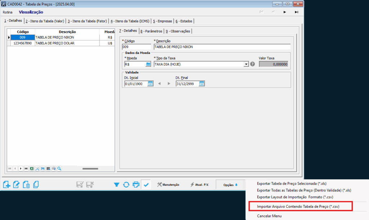The width and height of the screenshot is (369, 220).
Task: Click top toolbar last record arrow
Action: click(x=297, y=12)
